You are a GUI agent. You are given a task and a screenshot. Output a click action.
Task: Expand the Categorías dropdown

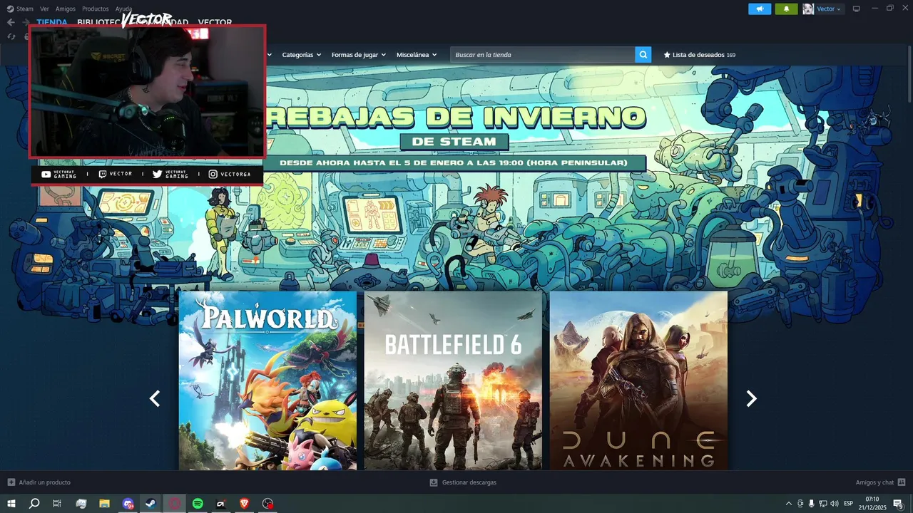click(301, 55)
